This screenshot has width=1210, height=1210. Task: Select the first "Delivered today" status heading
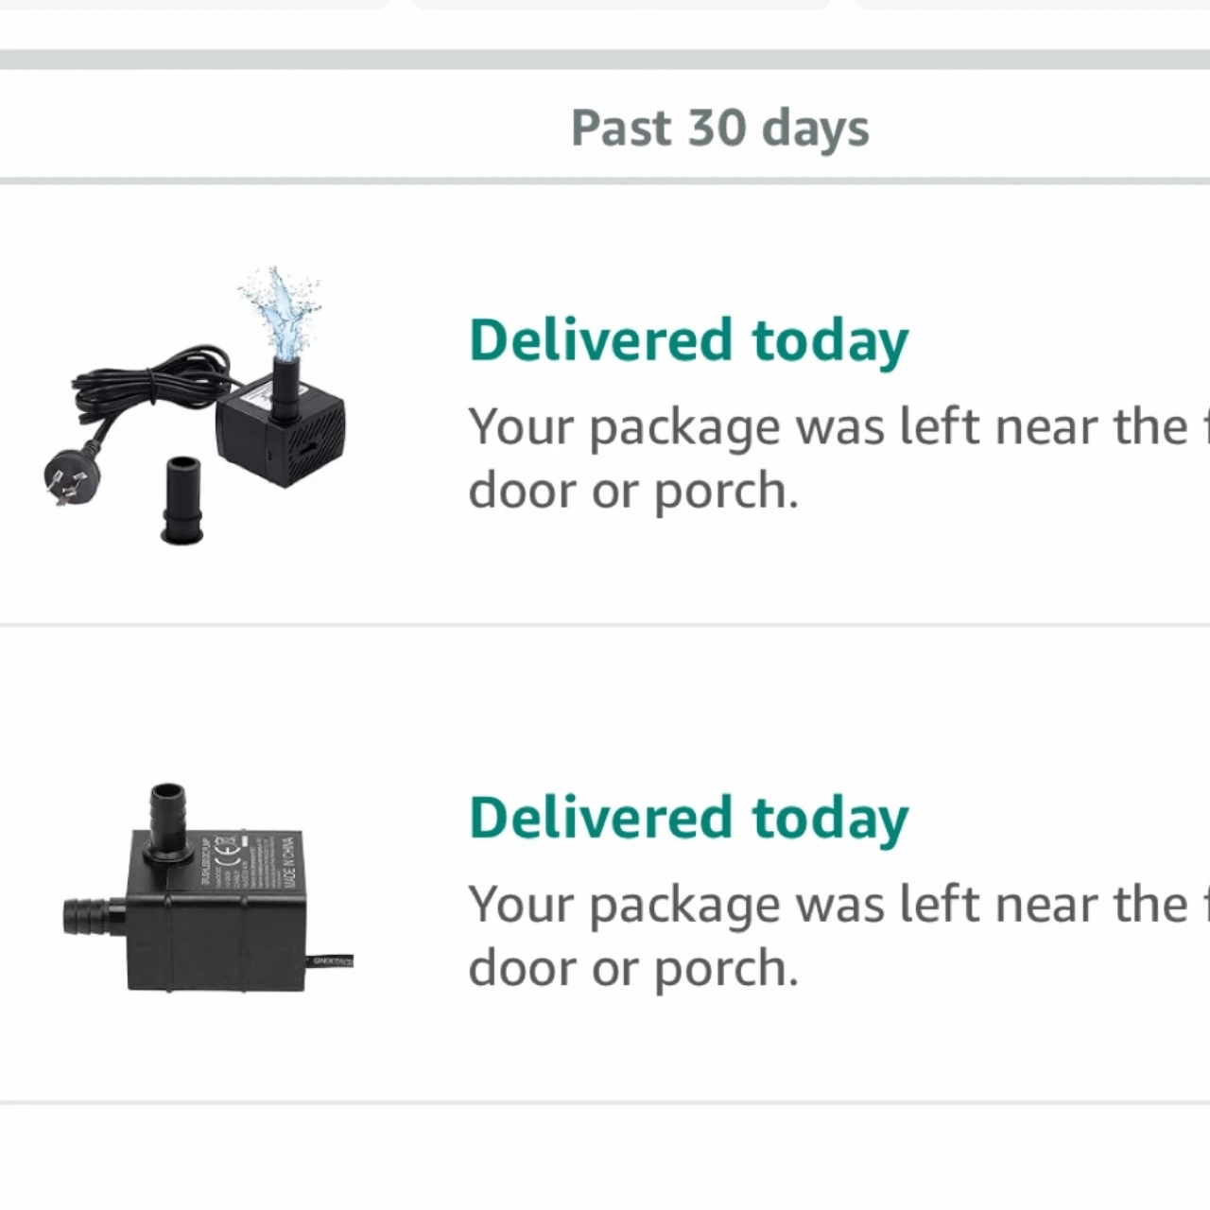click(x=688, y=341)
